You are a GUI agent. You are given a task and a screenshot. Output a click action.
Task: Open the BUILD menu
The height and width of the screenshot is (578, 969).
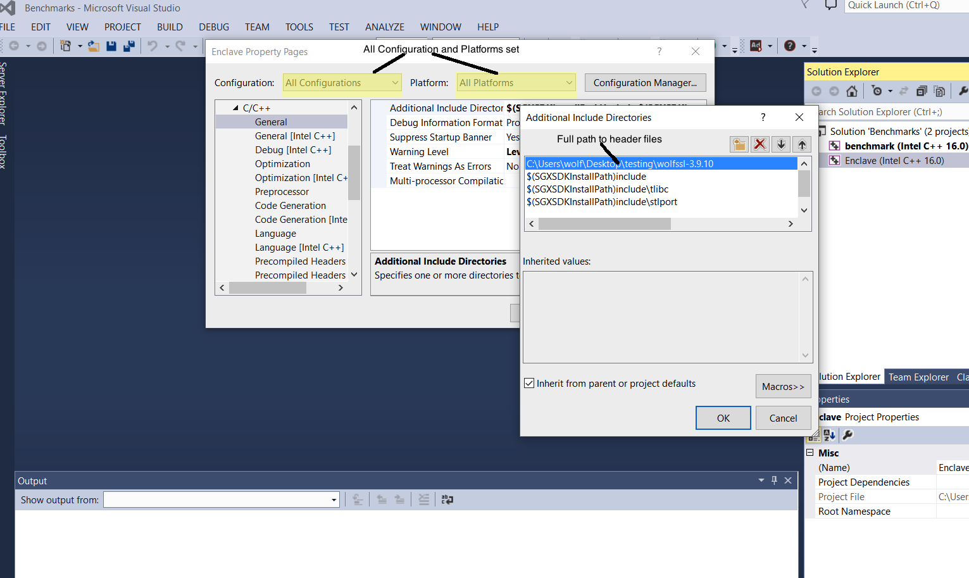[x=170, y=27]
